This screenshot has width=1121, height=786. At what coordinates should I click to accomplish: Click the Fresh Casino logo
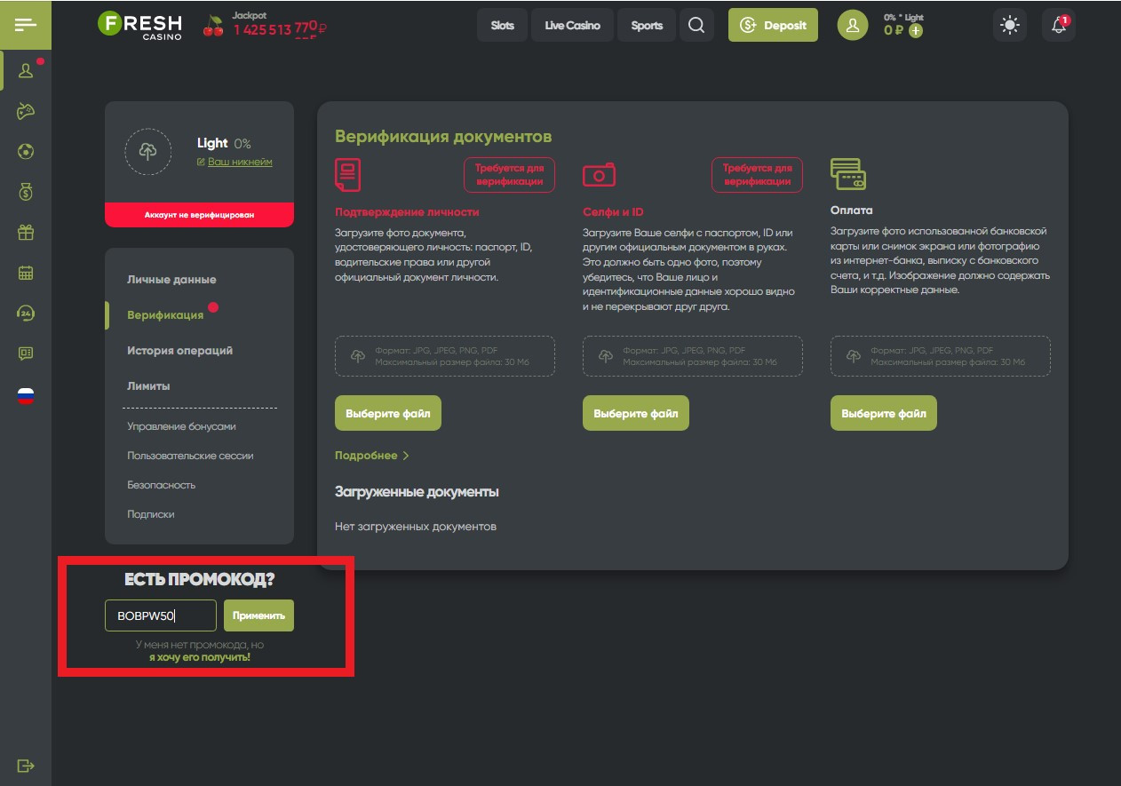click(x=140, y=25)
